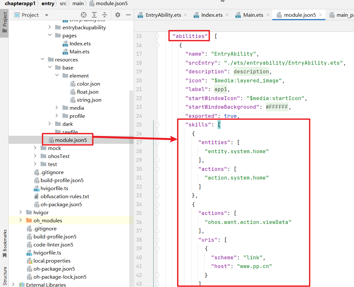Image resolution: width=354 pixels, height=287 pixels.
Task: Collapse the element folder
Action: click(57, 75)
